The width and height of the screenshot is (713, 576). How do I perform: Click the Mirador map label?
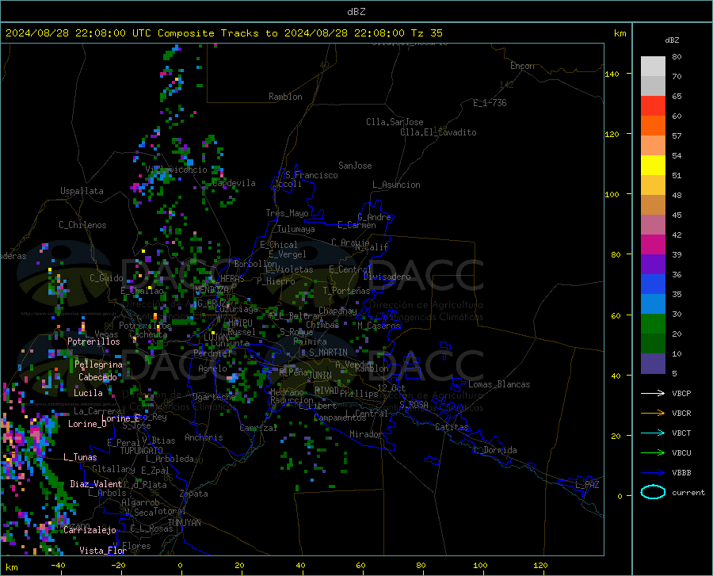(365, 434)
